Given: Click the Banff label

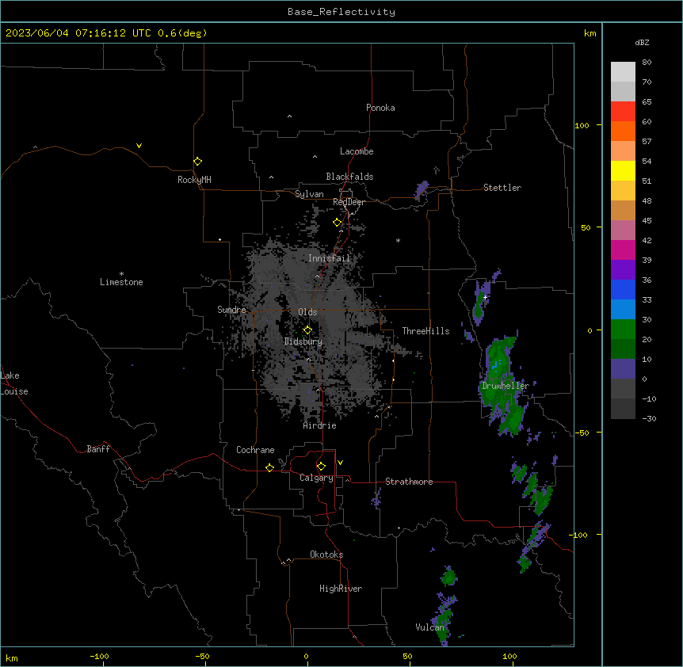Looking at the screenshot, I should click(x=98, y=449).
